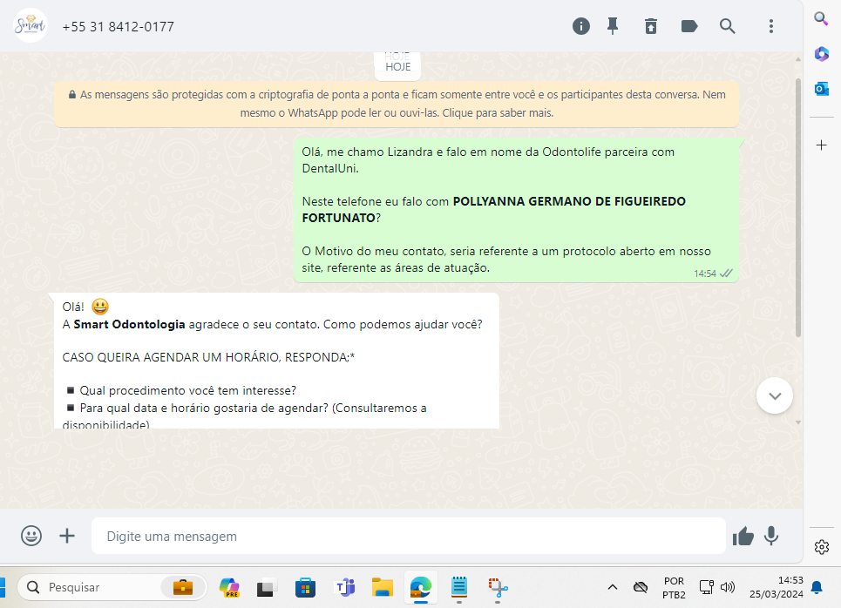Viewport: 841px width, 608px height.
Task: Open Microsoft 365 Copilot sidebar icon
Action: 821,54
